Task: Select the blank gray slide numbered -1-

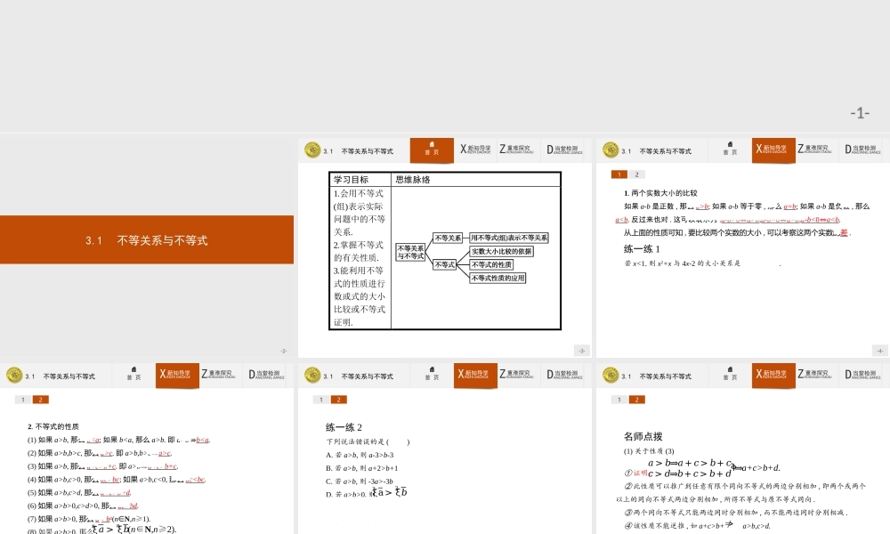Action: click(445, 67)
